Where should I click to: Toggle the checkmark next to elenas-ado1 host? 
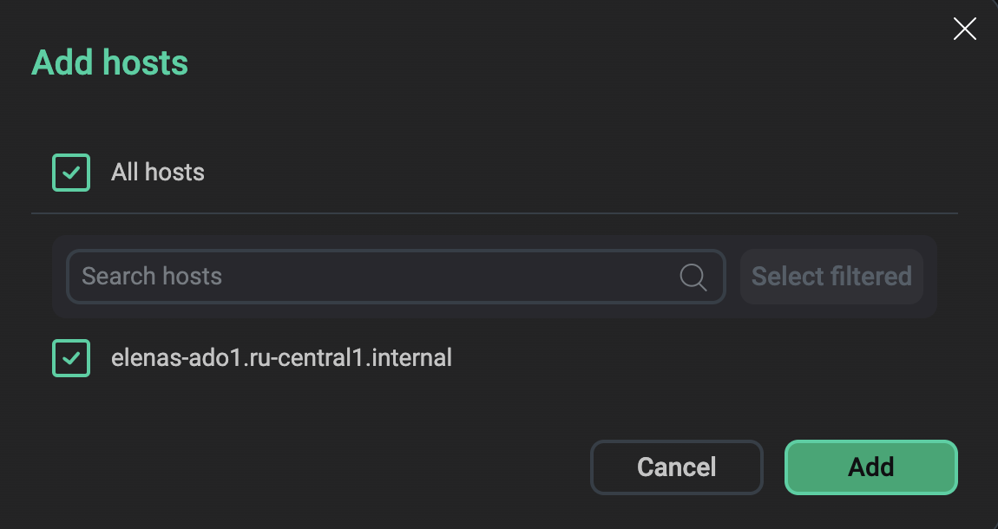click(x=71, y=358)
